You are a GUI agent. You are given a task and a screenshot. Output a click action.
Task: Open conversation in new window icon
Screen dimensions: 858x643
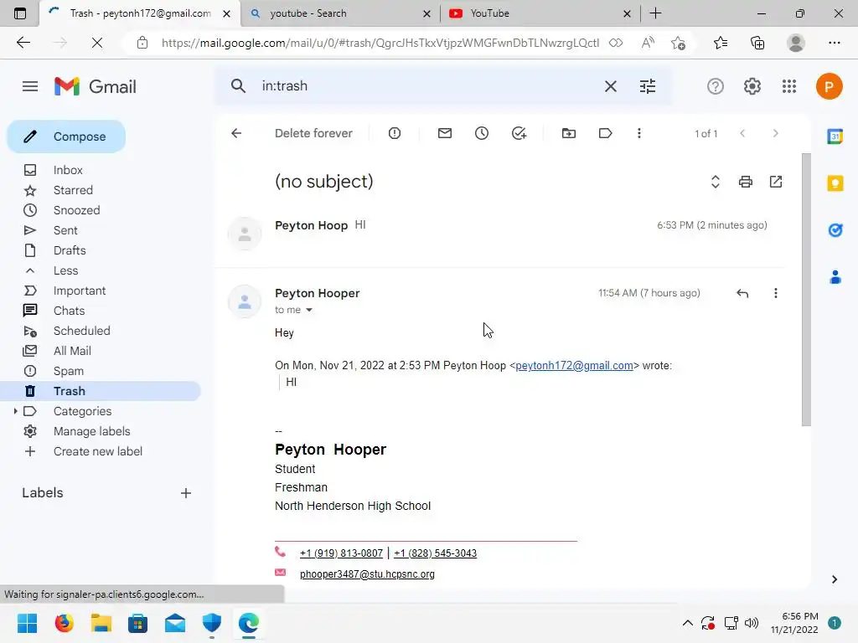coord(776,182)
